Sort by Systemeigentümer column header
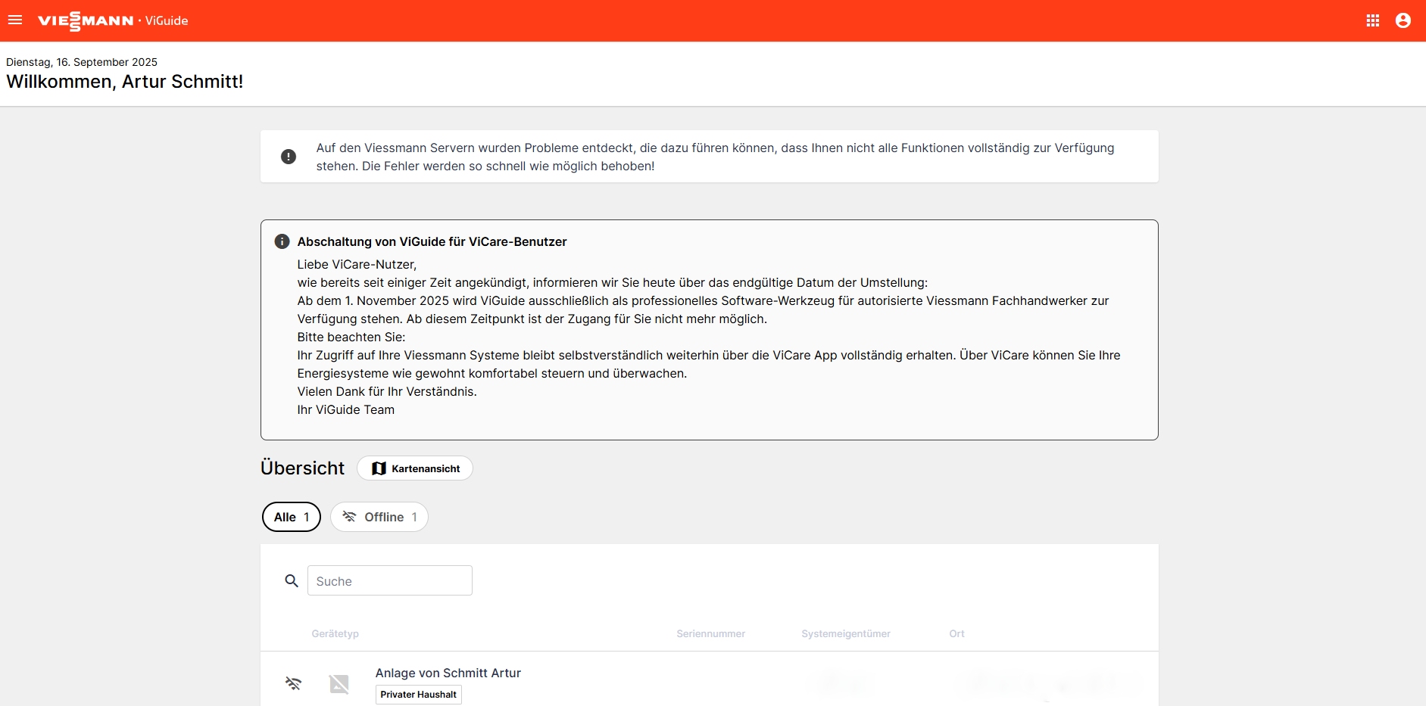 [845, 634]
